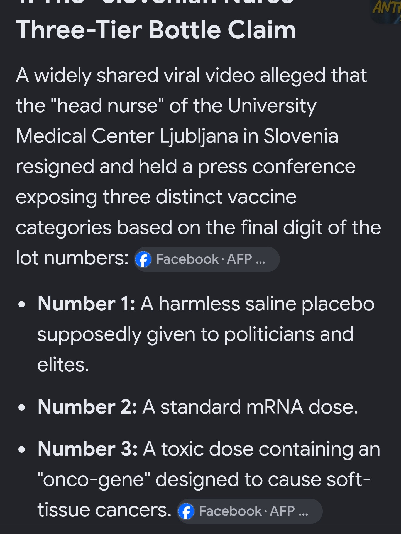Screen dimensions: 401x534
Task: Tap the quoted "onco-gene" term
Action: (x=94, y=480)
